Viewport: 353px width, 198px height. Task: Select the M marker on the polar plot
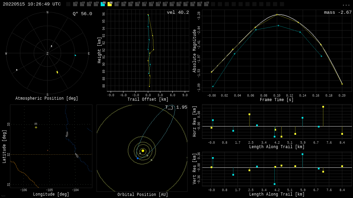tap(17, 70)
